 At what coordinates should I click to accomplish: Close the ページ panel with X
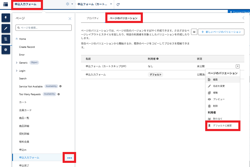[x=70, y=19]
